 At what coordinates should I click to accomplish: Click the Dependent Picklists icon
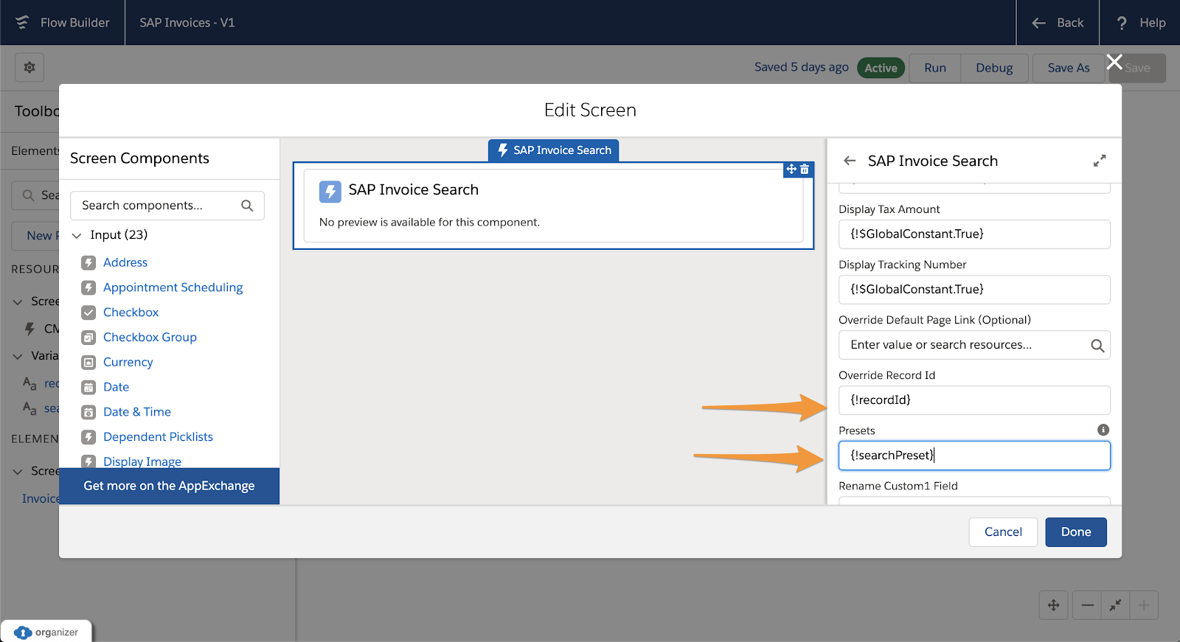(x=88, y=437)
